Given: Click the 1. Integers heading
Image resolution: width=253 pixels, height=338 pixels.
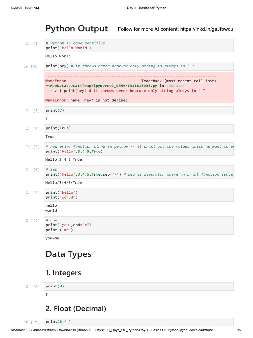Looking at the screenshot, I should (x=63, y=273).
